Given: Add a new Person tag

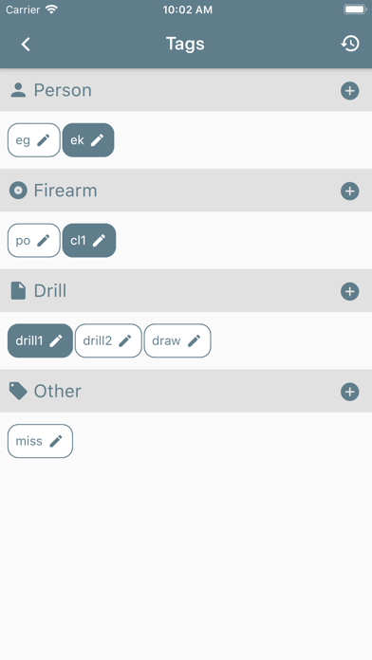Looking at the screenshot, I should click(x=349, y=91).
